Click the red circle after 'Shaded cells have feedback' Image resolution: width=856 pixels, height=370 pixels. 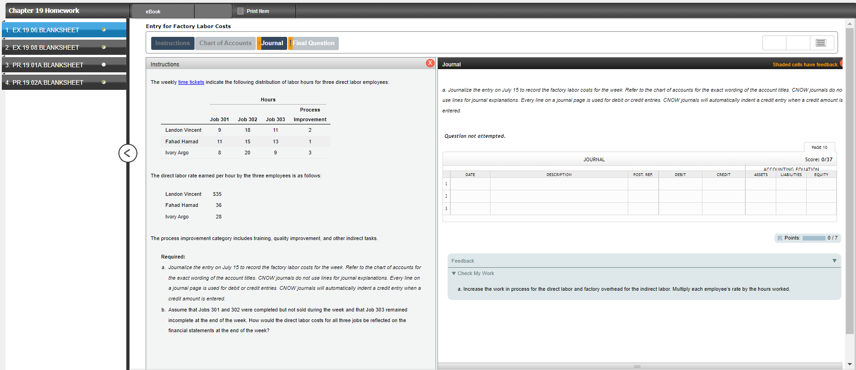pos(841,64)
